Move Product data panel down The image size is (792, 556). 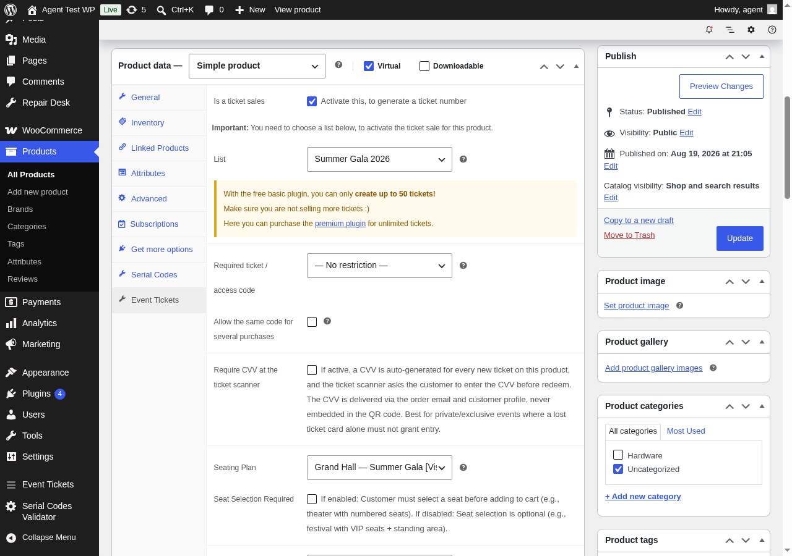click(x=560, y=66)
